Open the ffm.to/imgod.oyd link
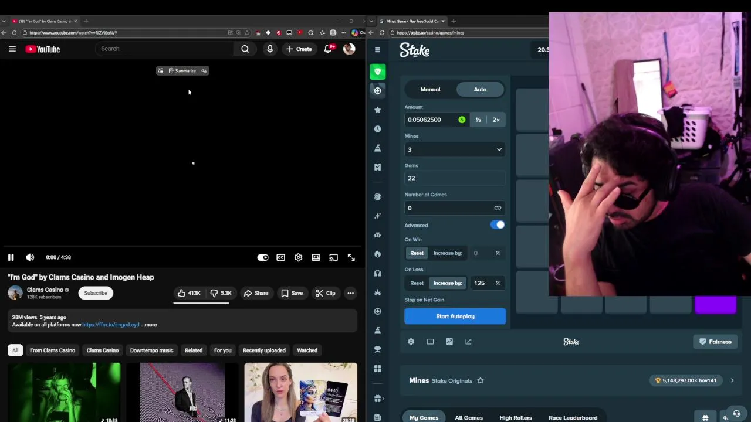Viewport: 751px width, 422px height. (x=111, y=325)
